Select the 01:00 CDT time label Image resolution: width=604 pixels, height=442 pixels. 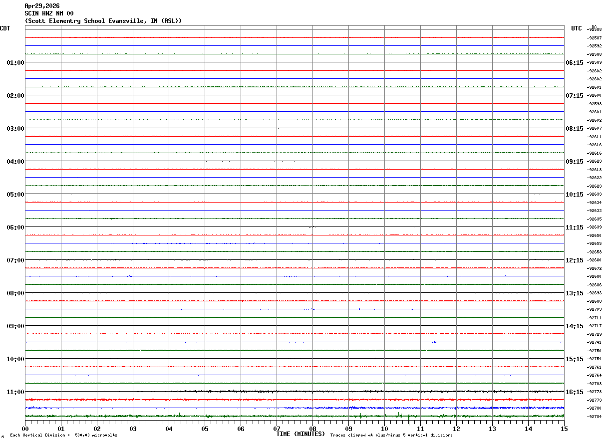pyautogui.click(x=15, y=63)
